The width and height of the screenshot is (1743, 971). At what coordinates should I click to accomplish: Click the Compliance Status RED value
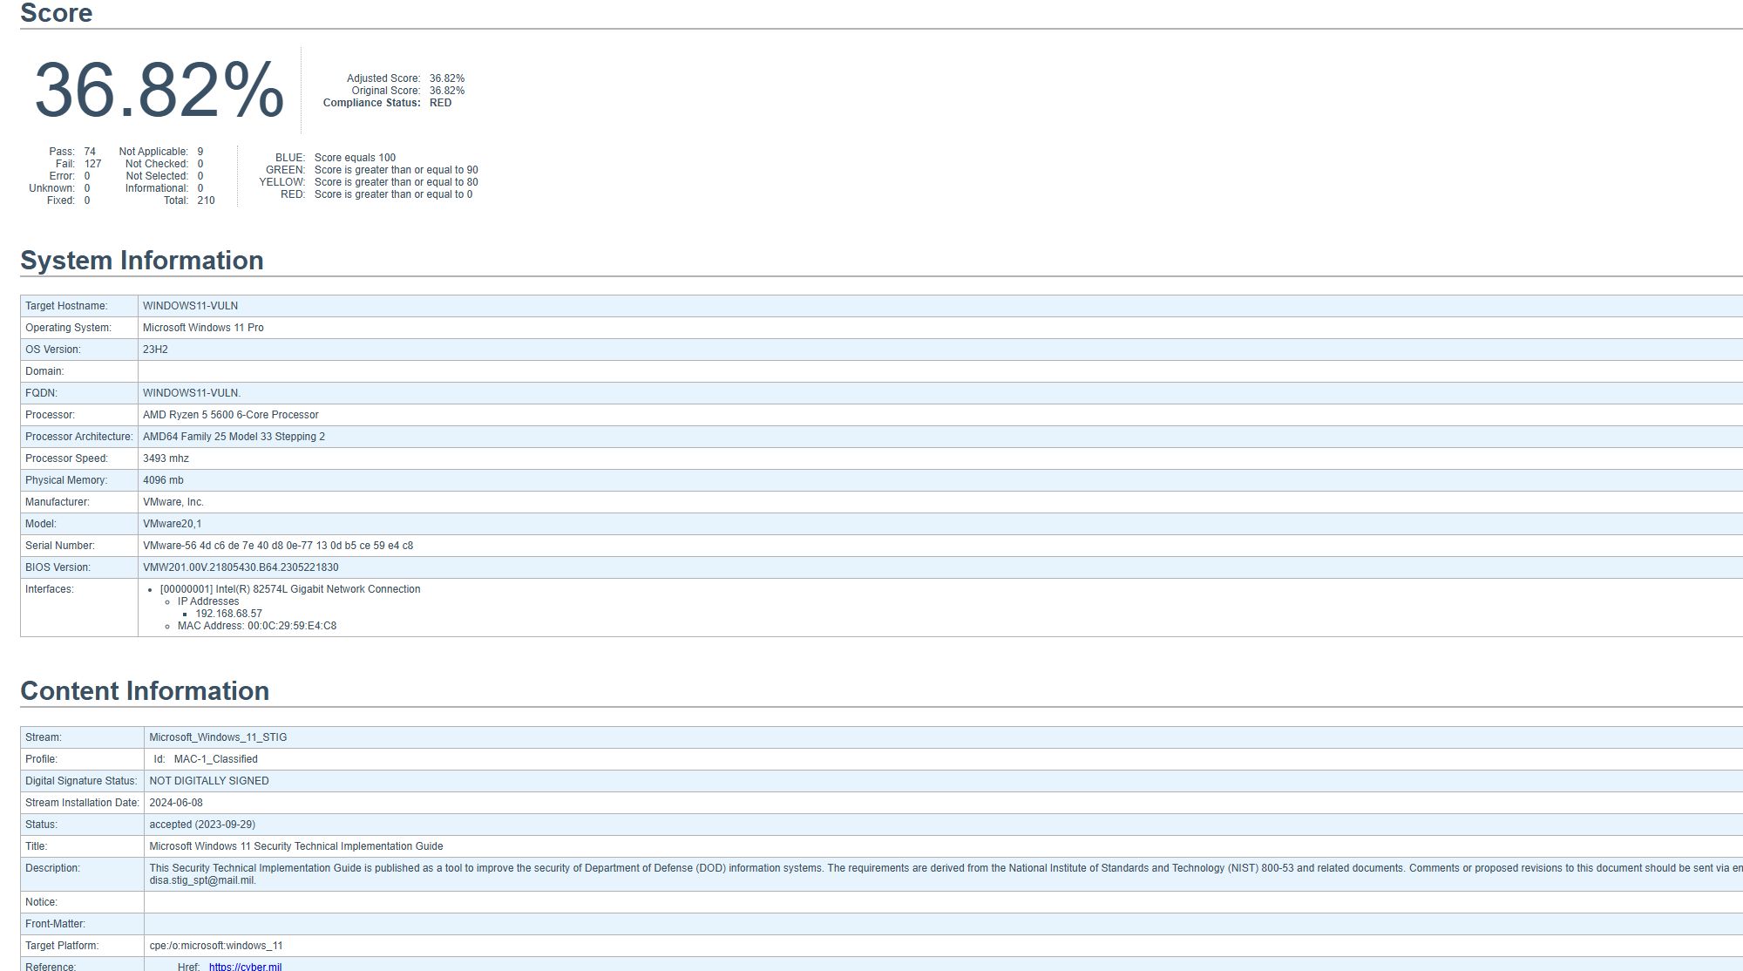click(440, 103)
